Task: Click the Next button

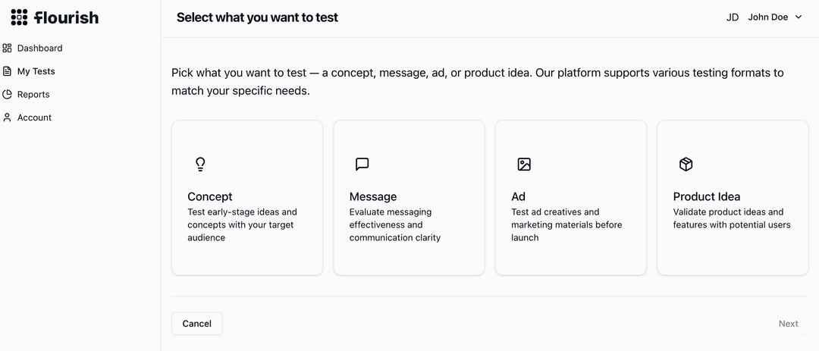Action: pos(788,324)
